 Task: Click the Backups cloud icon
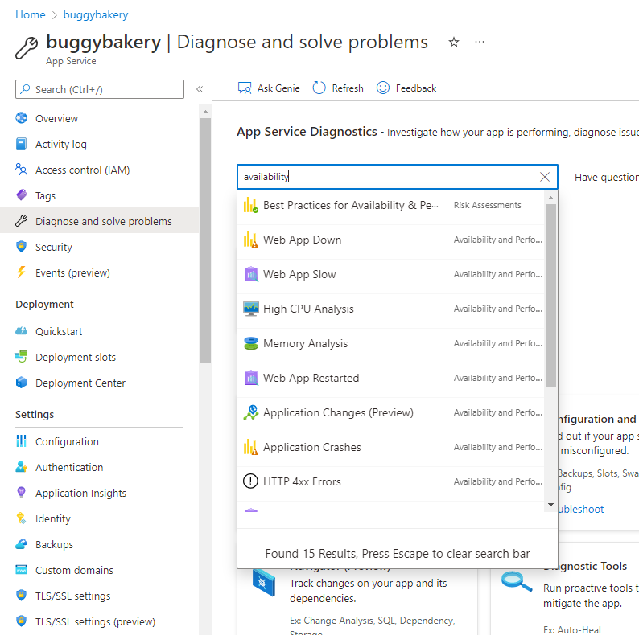21,544
